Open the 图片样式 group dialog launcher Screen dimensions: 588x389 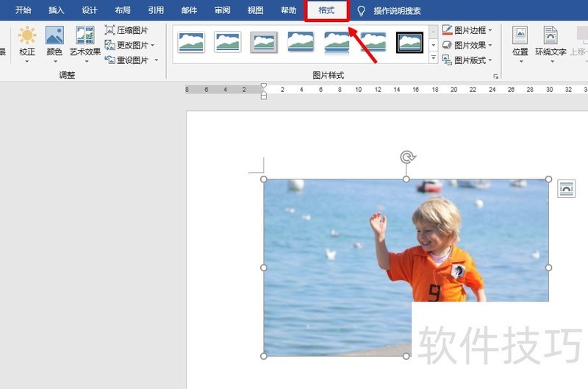click(x=495, y=76)
